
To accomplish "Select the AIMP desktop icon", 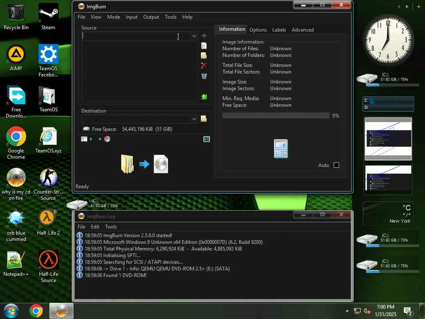I will [x=16, y=58].
